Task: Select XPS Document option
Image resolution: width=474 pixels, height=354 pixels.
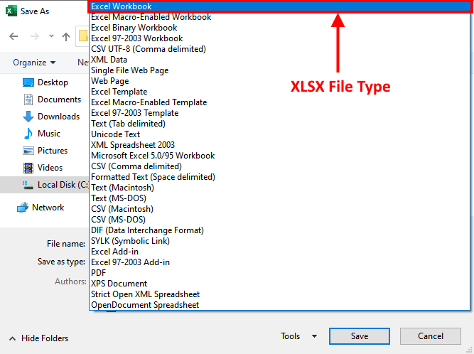Action: pos(280,283)
